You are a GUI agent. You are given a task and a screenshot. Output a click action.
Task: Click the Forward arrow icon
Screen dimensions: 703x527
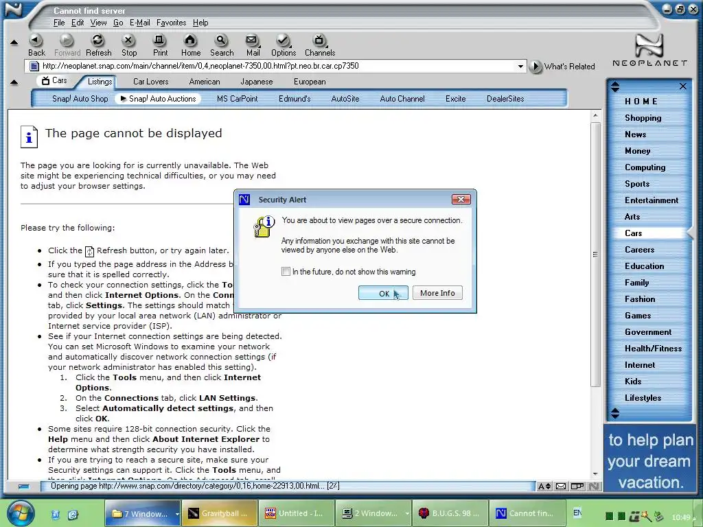point(67,41)
